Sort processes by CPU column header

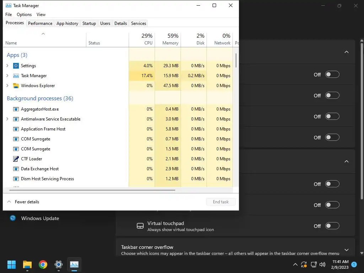coord(142,39)
